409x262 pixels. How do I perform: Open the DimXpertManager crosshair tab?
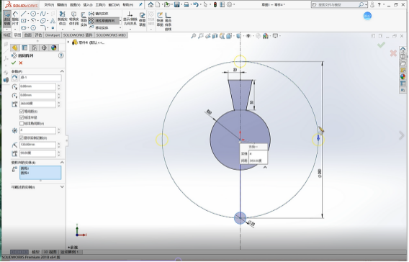pos(44,48)
